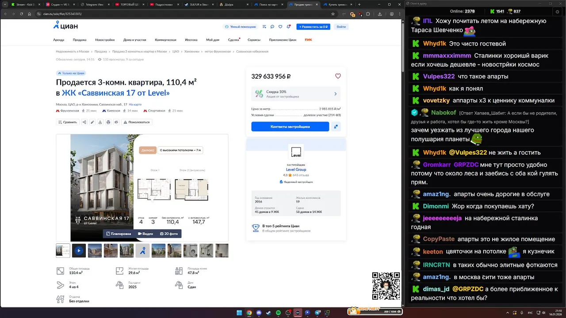This screenshot has width=566, height=318.
Task: Open the browser extensions puzzle icon
Action: (368, 14)
